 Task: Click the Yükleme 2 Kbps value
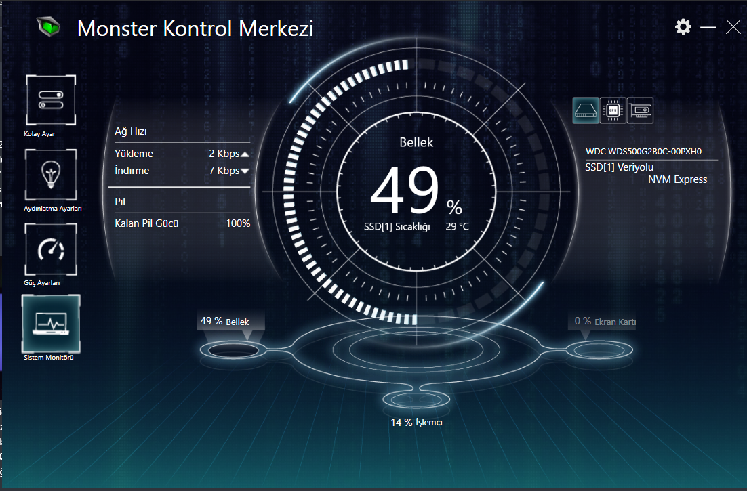(x=224, y=154)
